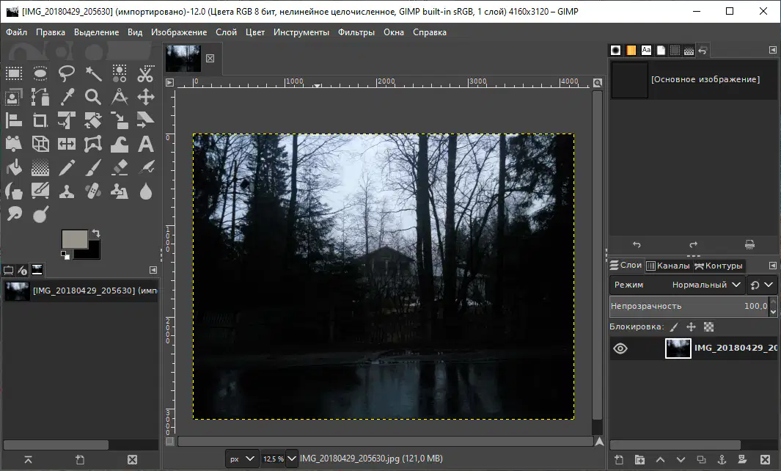781x471 pixels.
Task: Select the Crop tool
Action: [x=40, y=120]
